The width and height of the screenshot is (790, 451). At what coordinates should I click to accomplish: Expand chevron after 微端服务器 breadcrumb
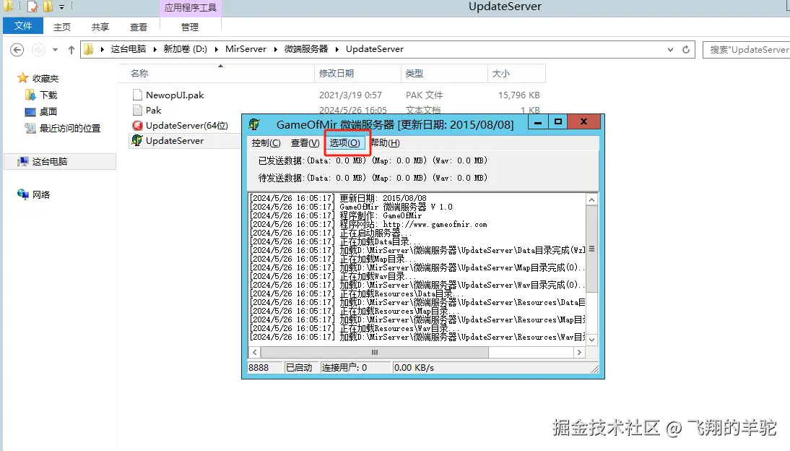coord(337,49)
